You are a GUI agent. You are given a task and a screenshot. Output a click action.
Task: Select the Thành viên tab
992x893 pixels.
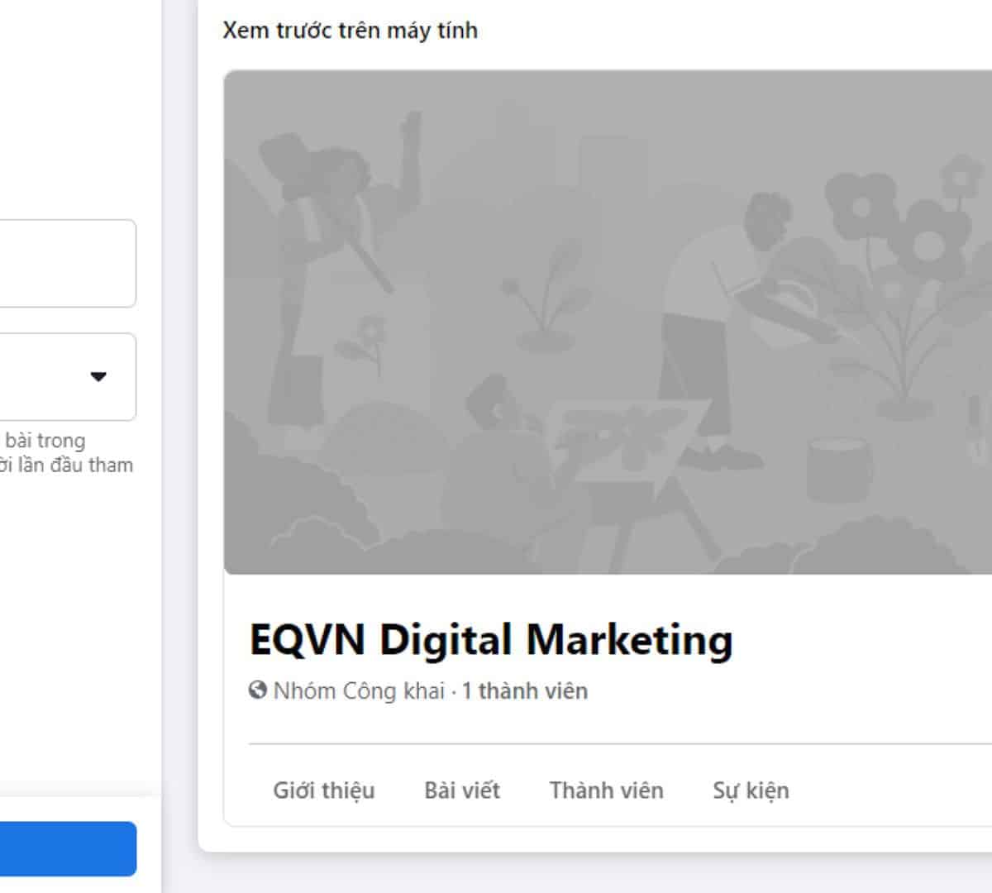click(607, 790)
